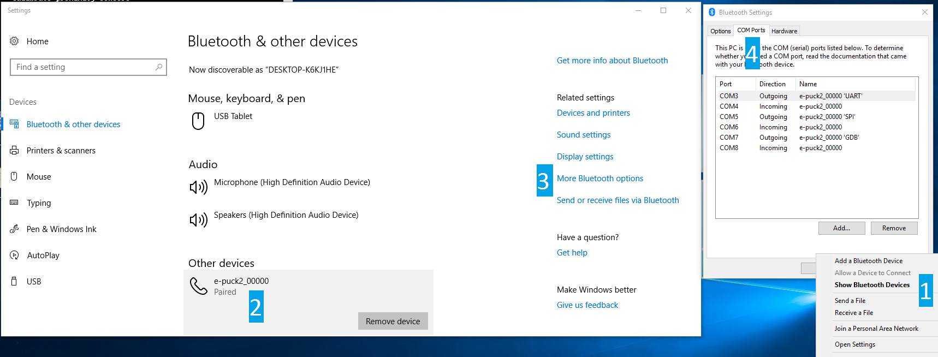Open the Options tab in Bluetooth Settings
The image size is (938, 357).
pyautogui.click(x=720, y=31)
